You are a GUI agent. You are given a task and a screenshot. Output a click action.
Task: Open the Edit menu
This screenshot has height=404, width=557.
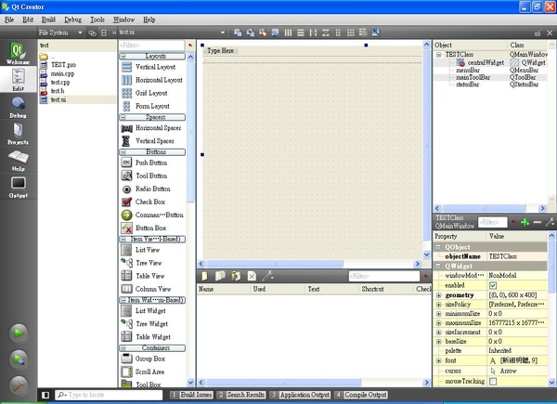28,20
